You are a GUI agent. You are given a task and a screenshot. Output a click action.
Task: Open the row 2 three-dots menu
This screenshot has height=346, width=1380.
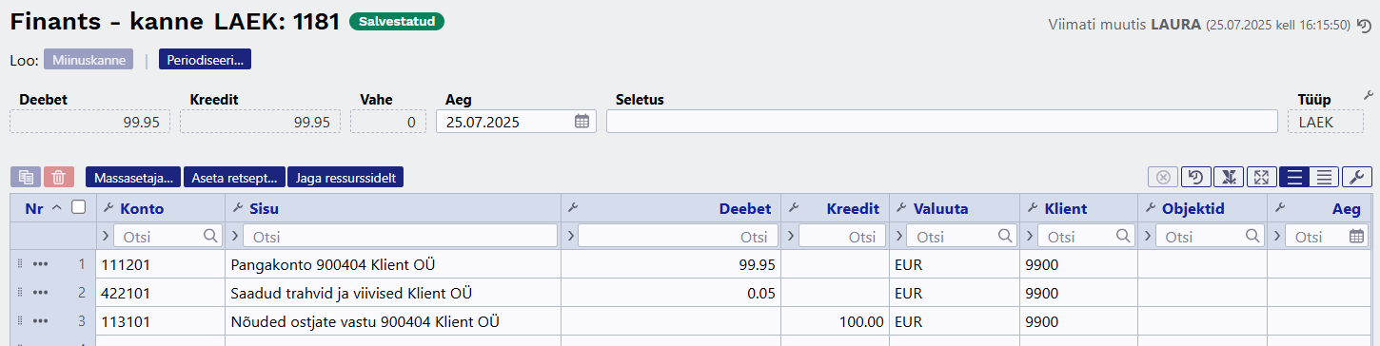(x=40, y=293)
